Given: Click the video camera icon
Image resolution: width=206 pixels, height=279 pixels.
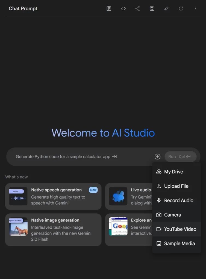Looking at the screenshot, I should click(x=159, y=229).
